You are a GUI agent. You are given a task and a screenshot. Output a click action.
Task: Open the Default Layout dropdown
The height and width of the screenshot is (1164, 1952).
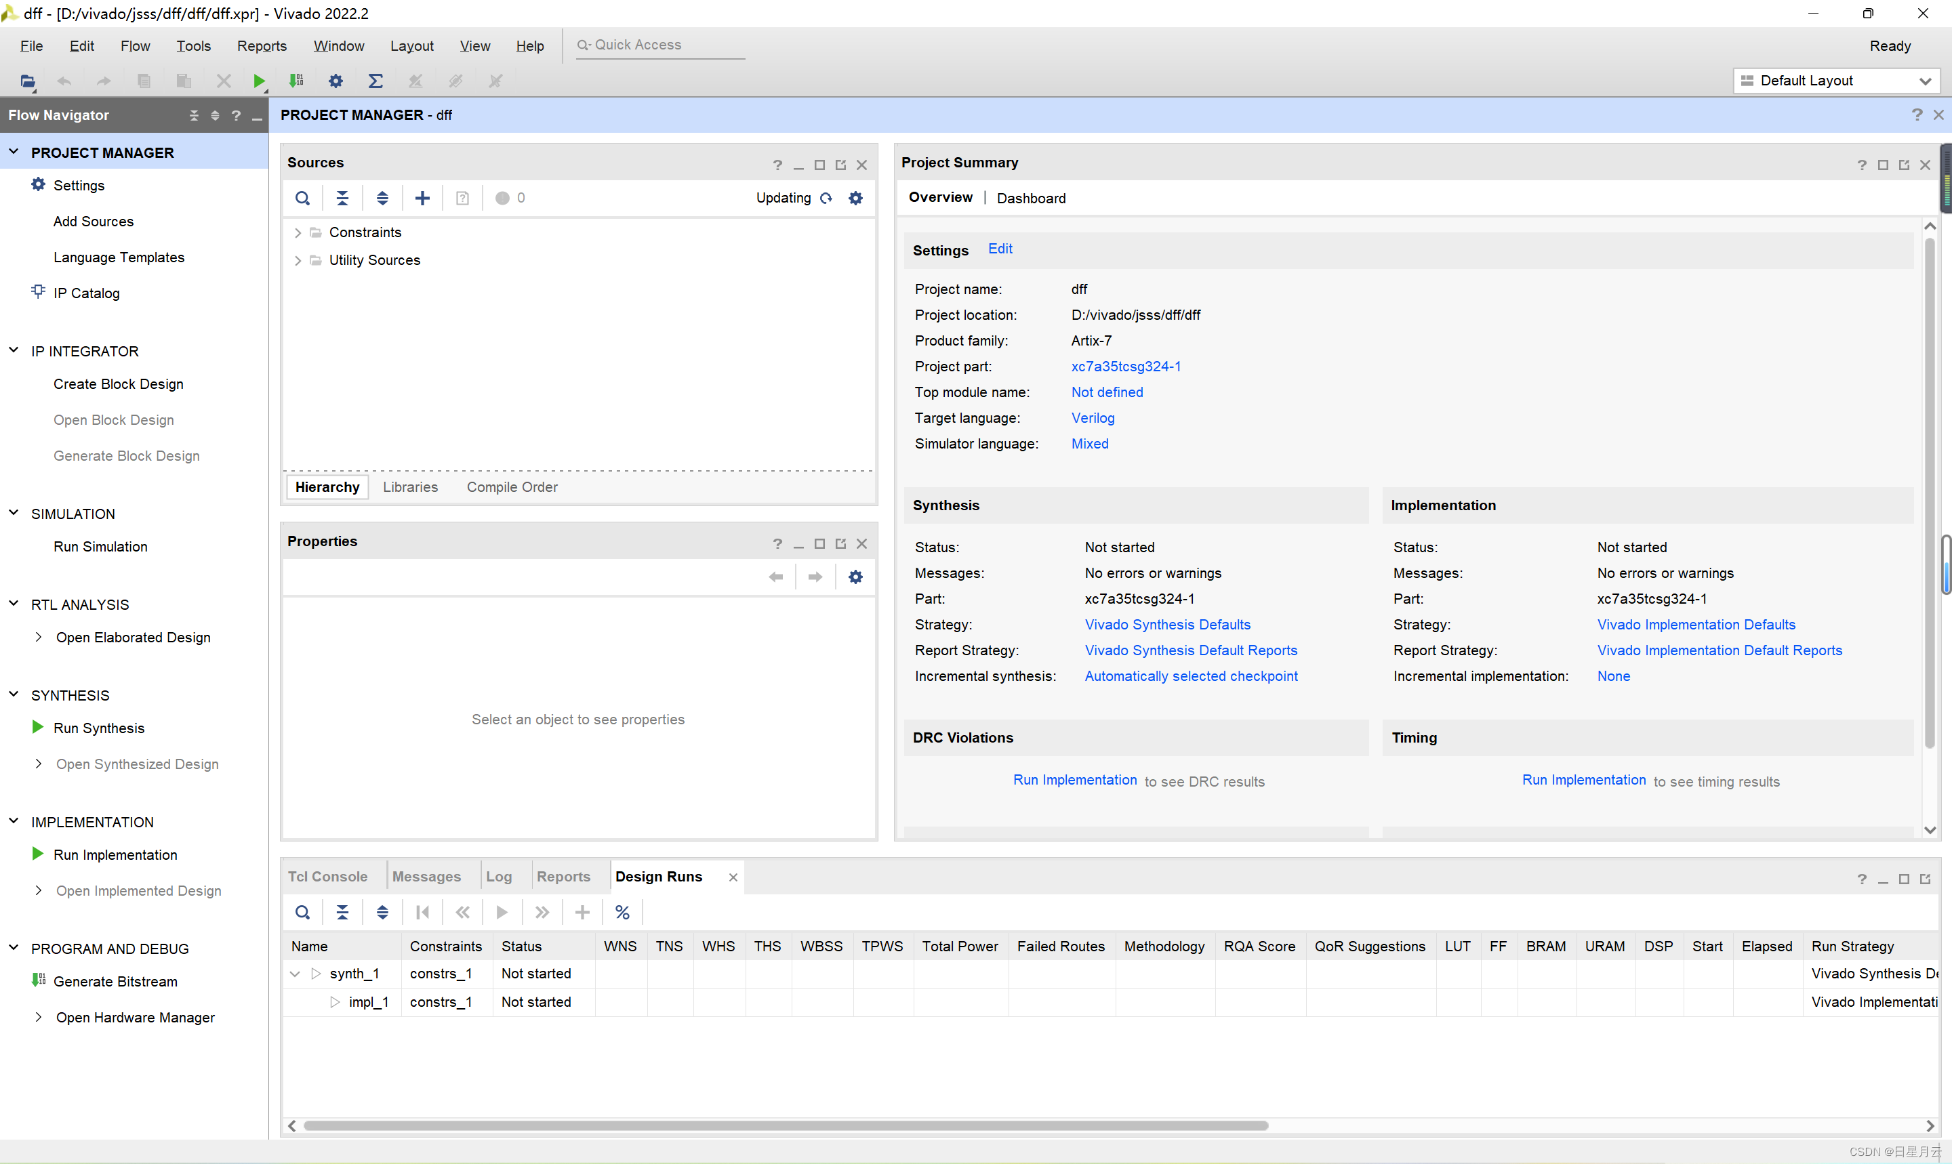point(1836,81)
